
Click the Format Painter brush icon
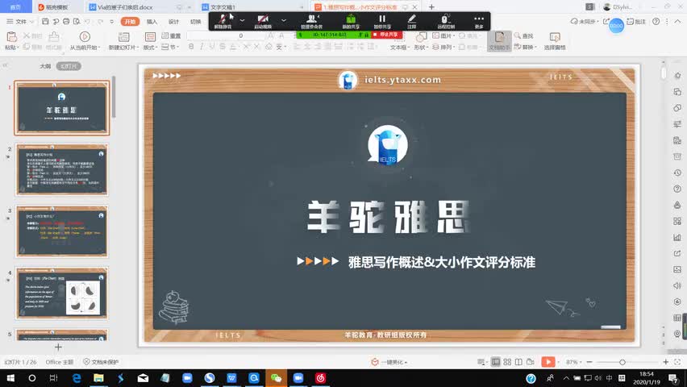click(54, 37)
